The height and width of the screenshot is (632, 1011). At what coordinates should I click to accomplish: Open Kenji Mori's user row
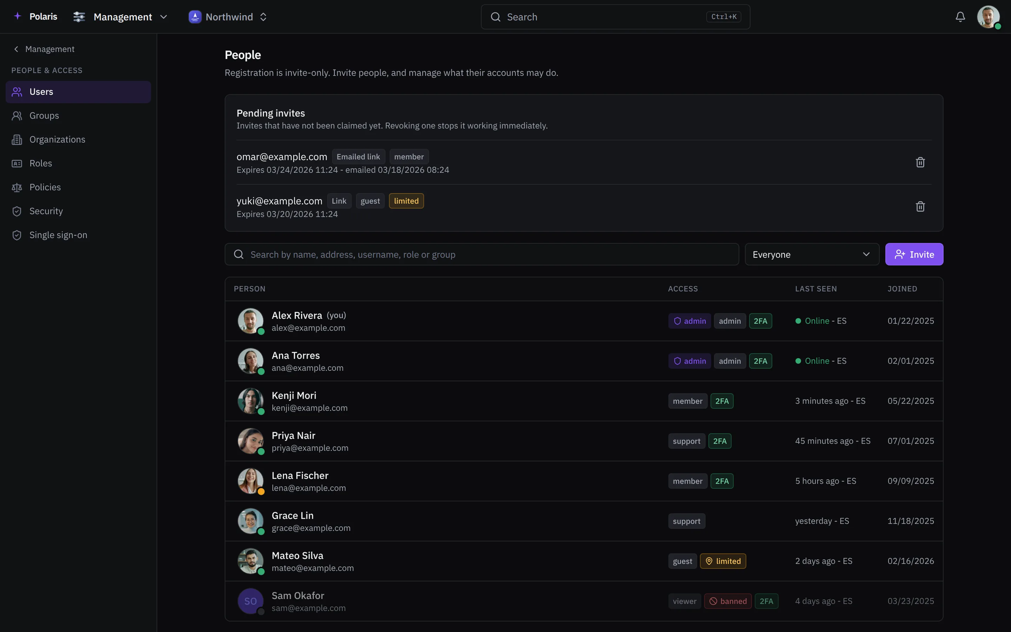pyautogui.click(x=584, y=401)
